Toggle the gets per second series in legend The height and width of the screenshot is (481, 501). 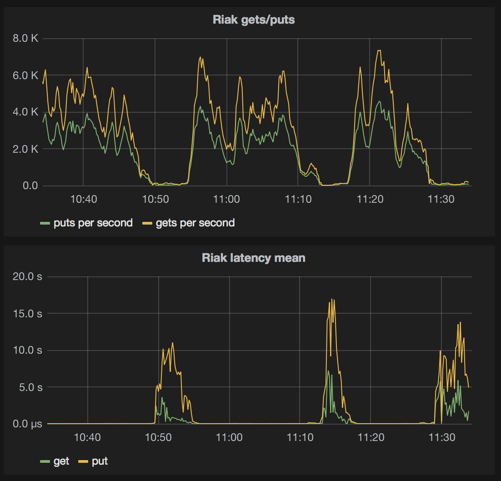click(195, 223)
